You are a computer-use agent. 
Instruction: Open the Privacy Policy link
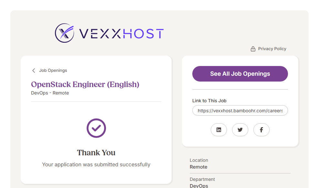[x=272, y=49]
